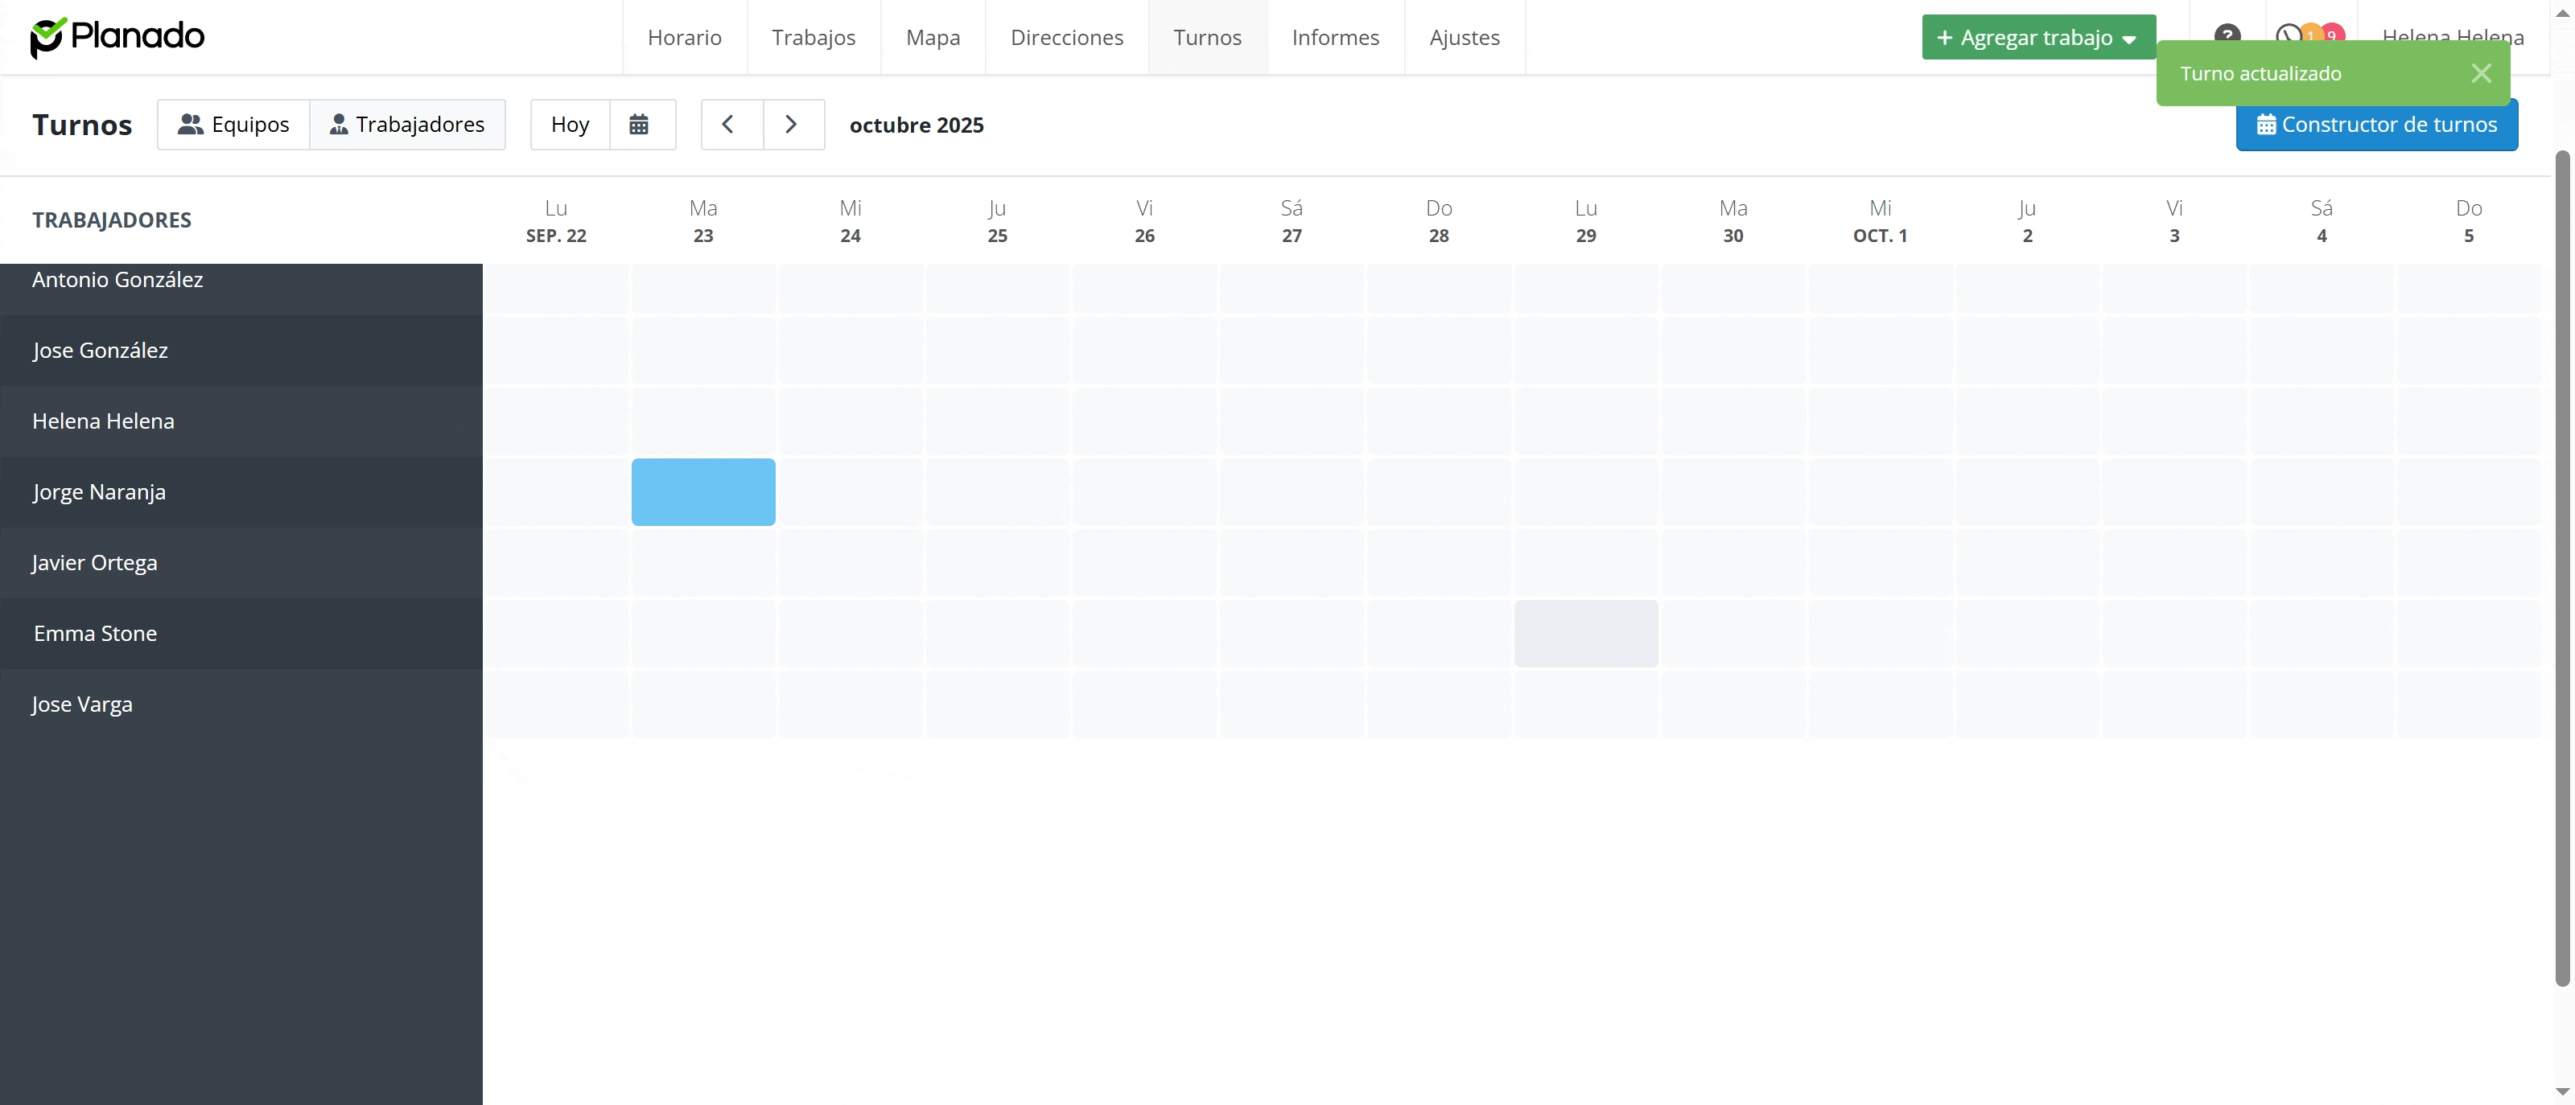Screen dimensions: 2575x1105
Task: Open the Ajustes menu item
Action: (x=1464, y=38)
